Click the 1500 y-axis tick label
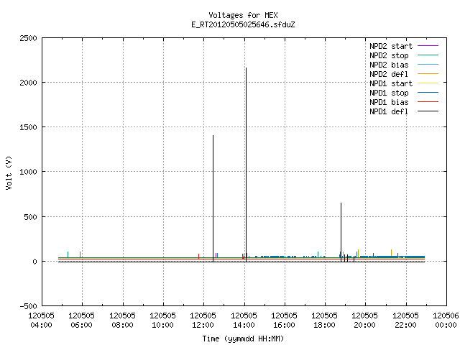Image resolution: width=460 pixels, height=345 pixels. [x=29, y=128]
